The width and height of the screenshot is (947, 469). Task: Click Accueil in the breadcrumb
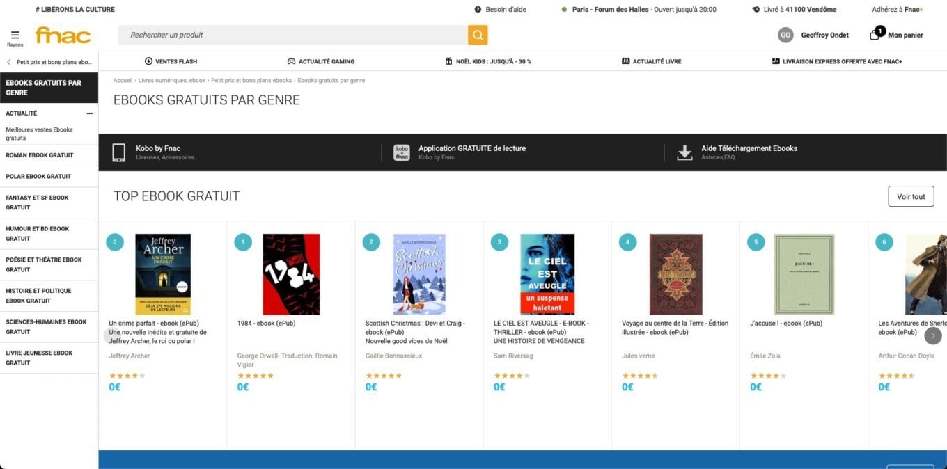(x=123, y=81)
